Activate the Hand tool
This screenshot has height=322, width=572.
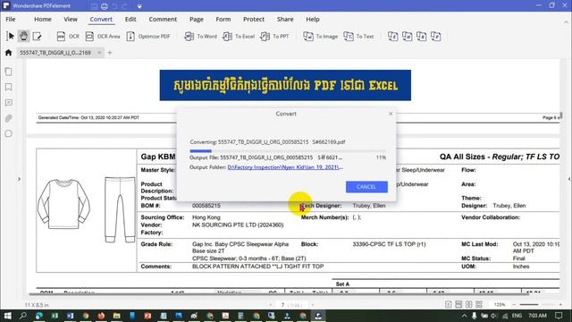(24, 36)
